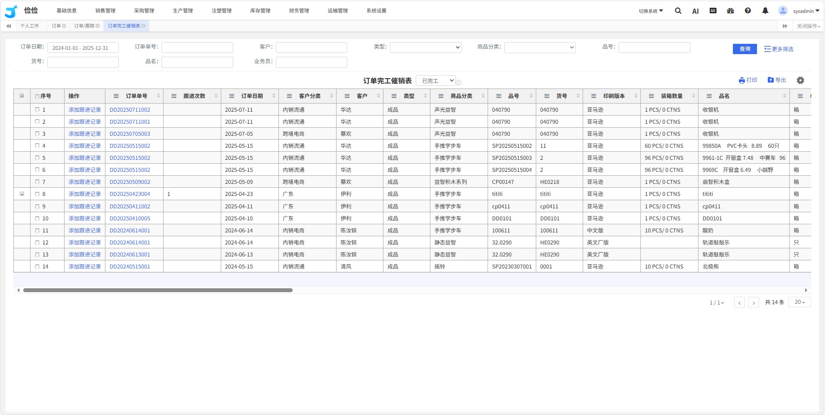Open the 财务管理 menu
Viewport: 825px width, 415px height.
[x=299, y=11]
